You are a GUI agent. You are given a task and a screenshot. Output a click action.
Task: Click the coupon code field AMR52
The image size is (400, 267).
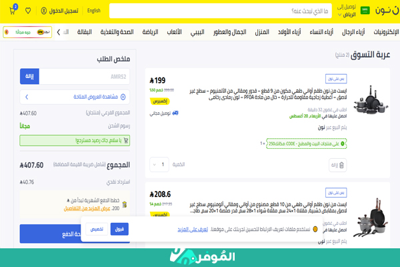tap(84, 76)
